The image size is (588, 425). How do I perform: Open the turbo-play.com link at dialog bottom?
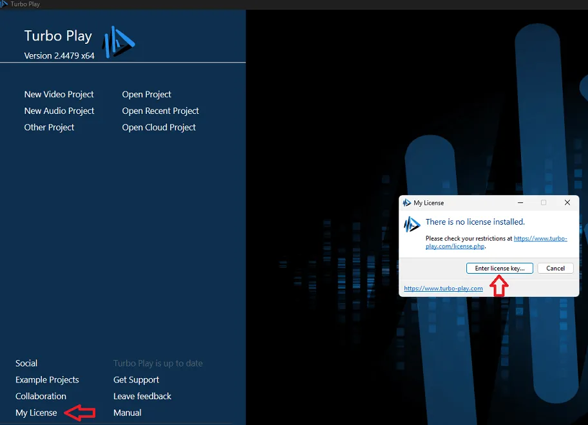tap(443, 288)
